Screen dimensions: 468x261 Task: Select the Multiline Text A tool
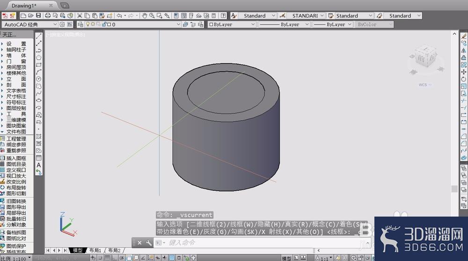point(38,165)
